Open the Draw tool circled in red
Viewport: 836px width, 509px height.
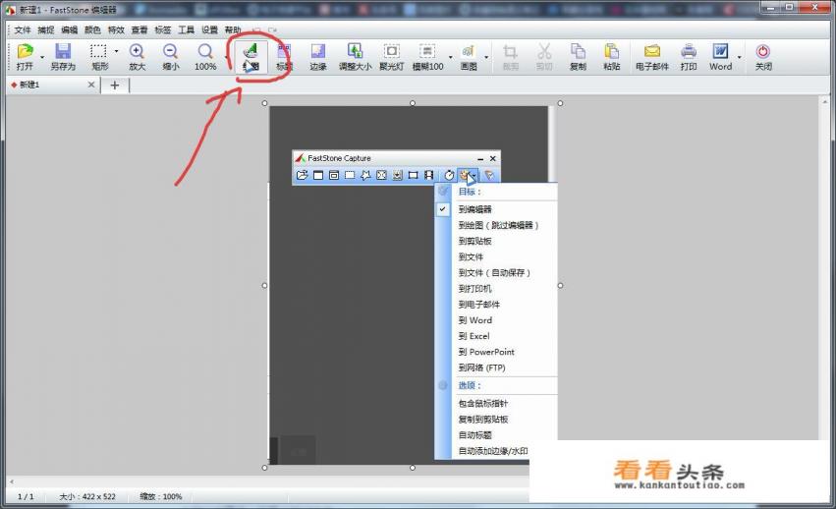tap(251, 56)
